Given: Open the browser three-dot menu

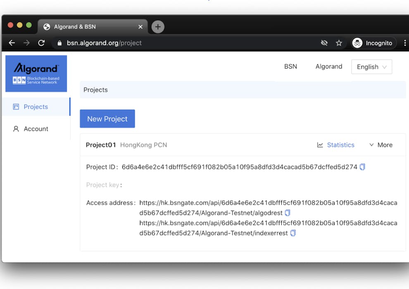Looking at the screenshot, I should click(405, 43).
